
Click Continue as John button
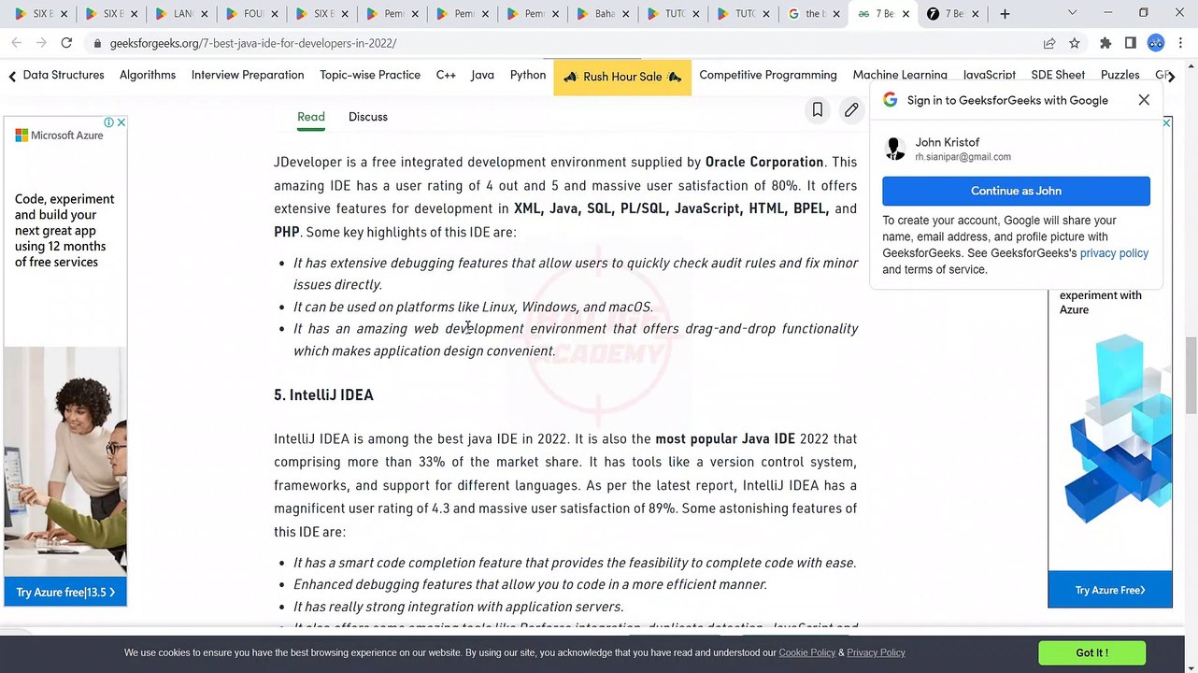pos(1016,191)
